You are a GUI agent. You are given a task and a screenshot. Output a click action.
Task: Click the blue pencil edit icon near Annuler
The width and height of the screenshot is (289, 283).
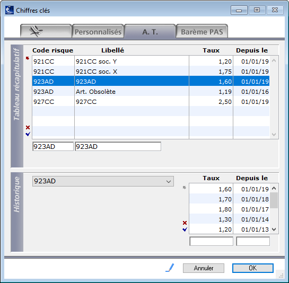coord(170,268)
